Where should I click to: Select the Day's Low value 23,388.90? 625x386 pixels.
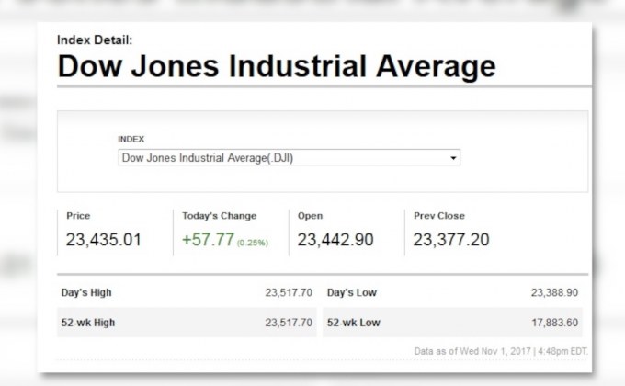[x=554, y=292]
